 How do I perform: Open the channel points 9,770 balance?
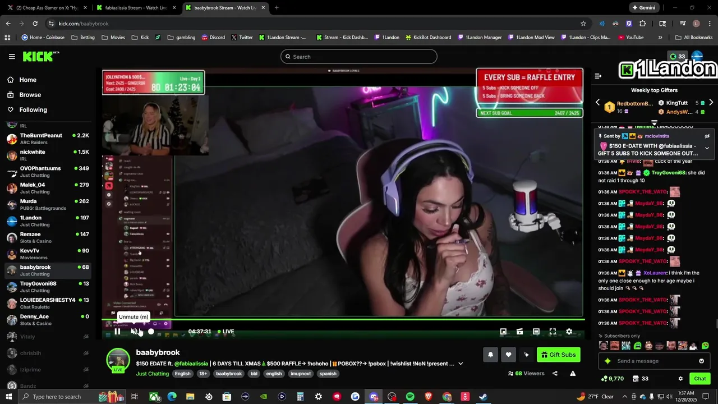pyautogui.click(x=612, y=379)
